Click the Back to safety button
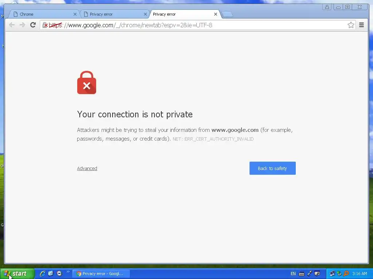This screenshot has width=373, height=279. click(272, 168)
